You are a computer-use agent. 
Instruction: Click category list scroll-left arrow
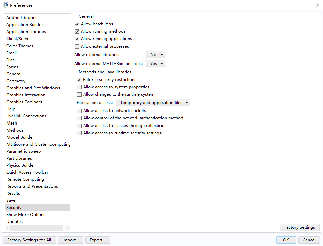pos(8,228)
